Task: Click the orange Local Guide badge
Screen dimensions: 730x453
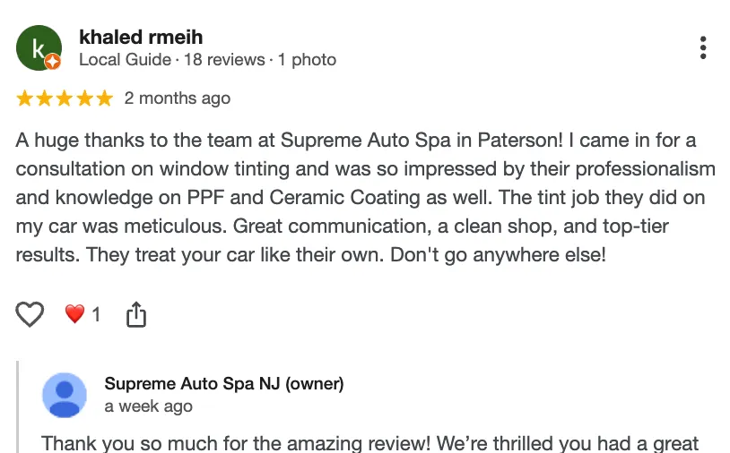Action: pyautogui.click(x=53, y=62)
